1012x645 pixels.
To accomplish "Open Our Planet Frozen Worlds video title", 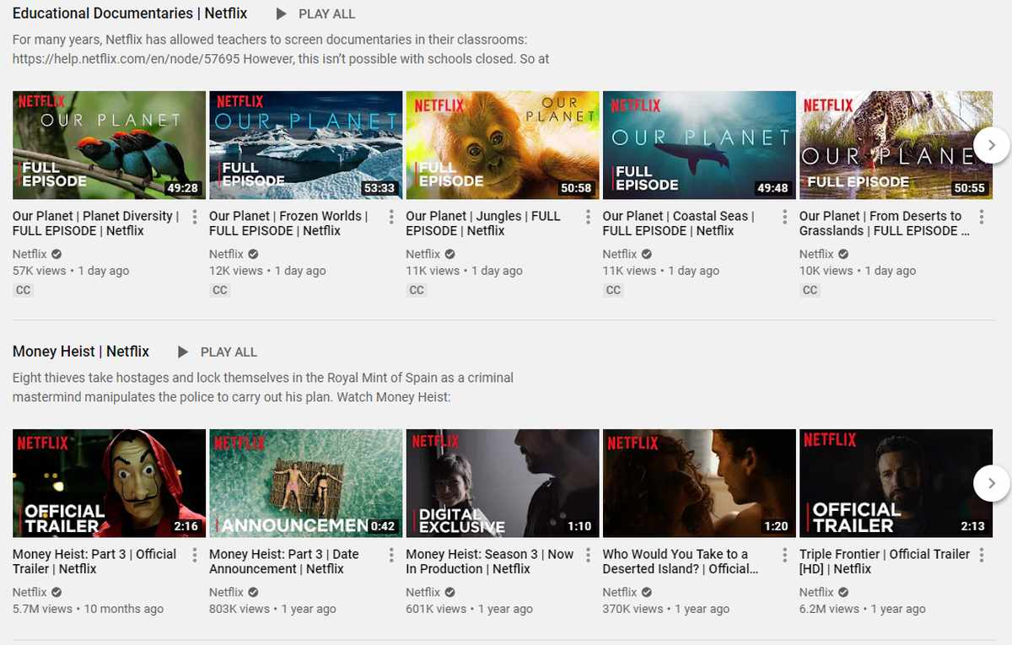I will [289, 223].
